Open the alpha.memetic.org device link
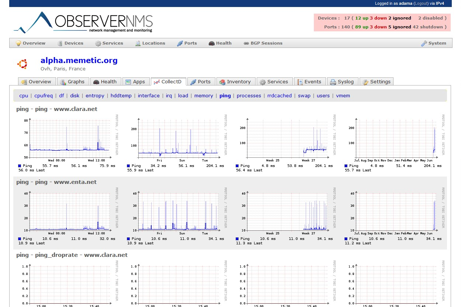The width and height of the screenshot is (461, 307). point(79,60)
